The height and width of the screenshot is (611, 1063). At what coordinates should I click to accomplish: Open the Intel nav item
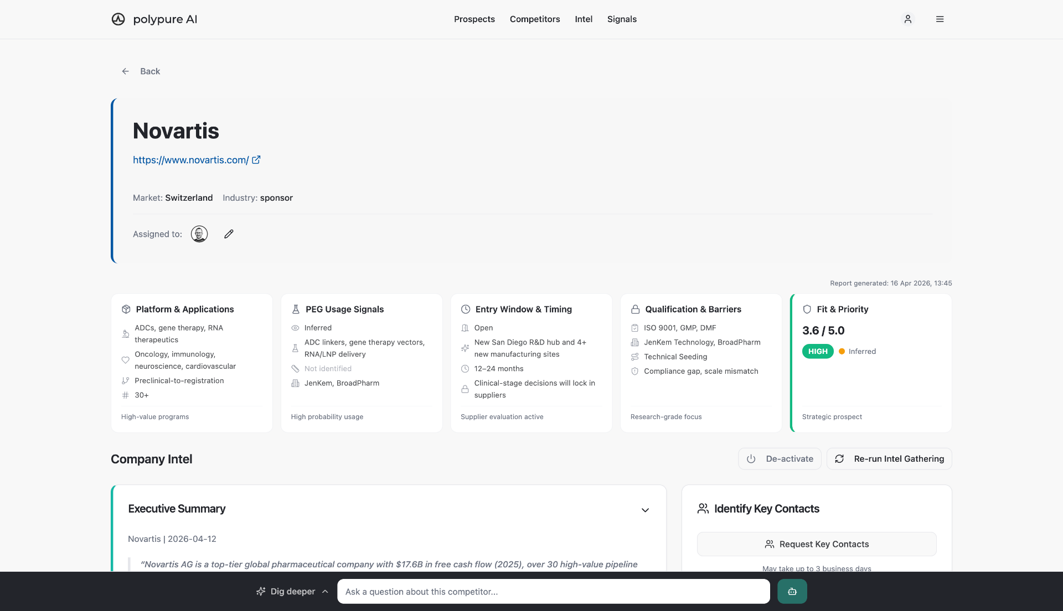click(x=584, y=19)
